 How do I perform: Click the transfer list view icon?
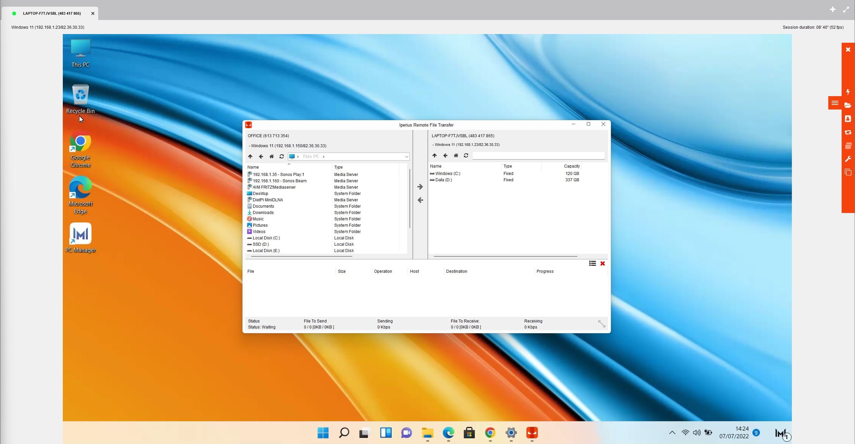592,263
